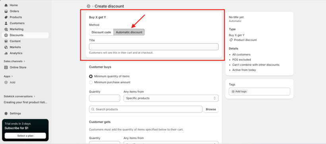
Task: Click the Orders inbox icon
Action: pyautogui.click(x=6, y=11)
